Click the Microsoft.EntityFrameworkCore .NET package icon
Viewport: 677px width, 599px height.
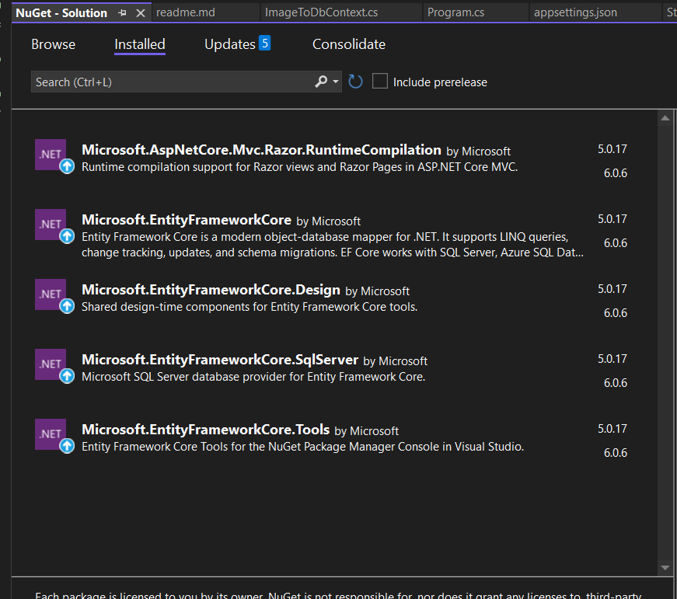click(51, 225)
